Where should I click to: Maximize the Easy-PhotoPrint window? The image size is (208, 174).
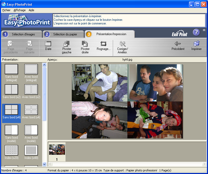click(x=198, y=4)
